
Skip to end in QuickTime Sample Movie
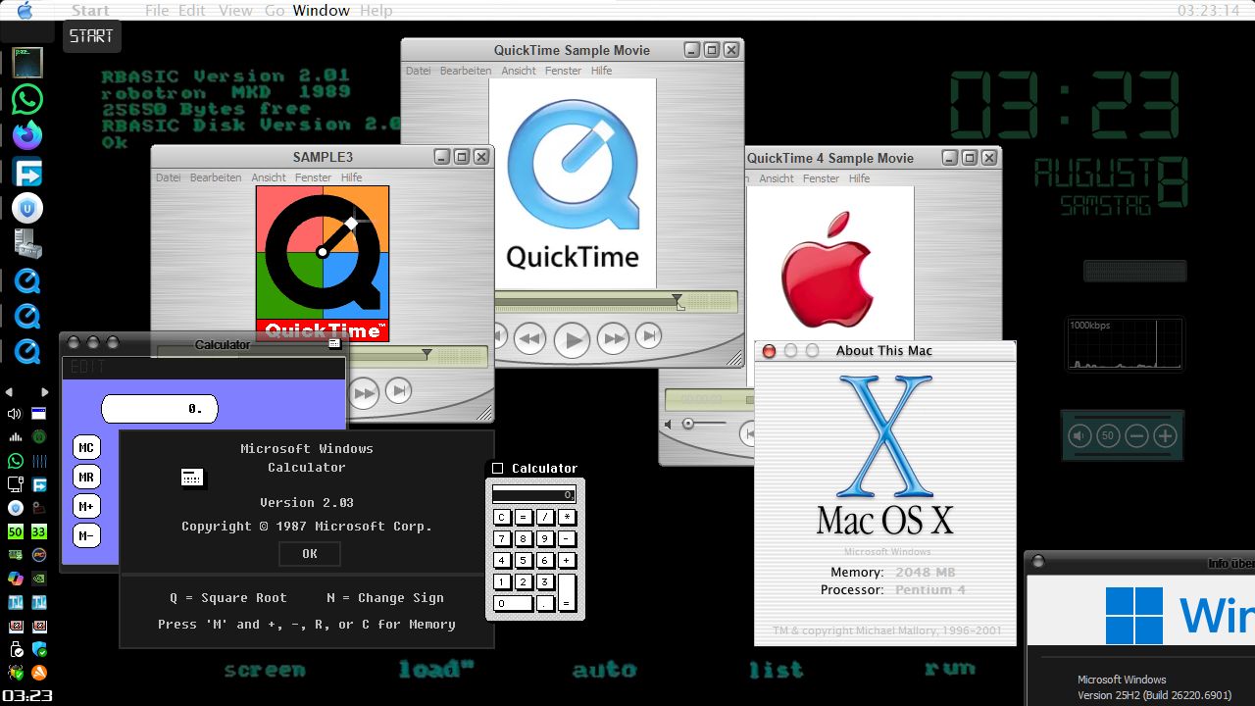648,336
